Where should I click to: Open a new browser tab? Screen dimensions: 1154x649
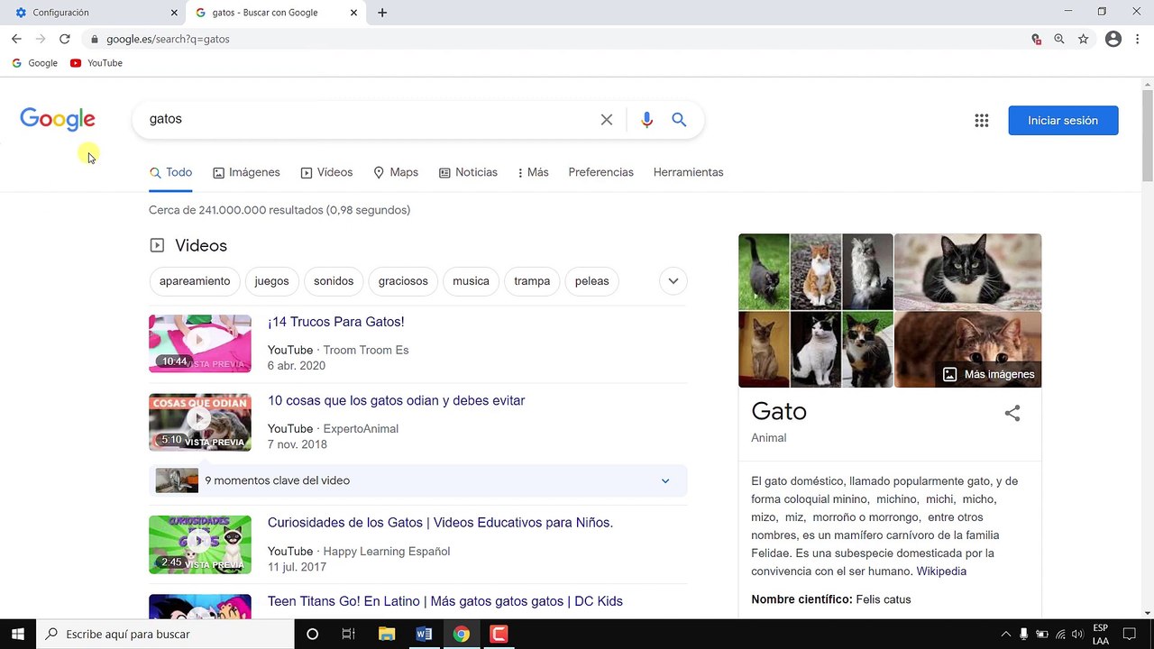(x=382, y=13)
